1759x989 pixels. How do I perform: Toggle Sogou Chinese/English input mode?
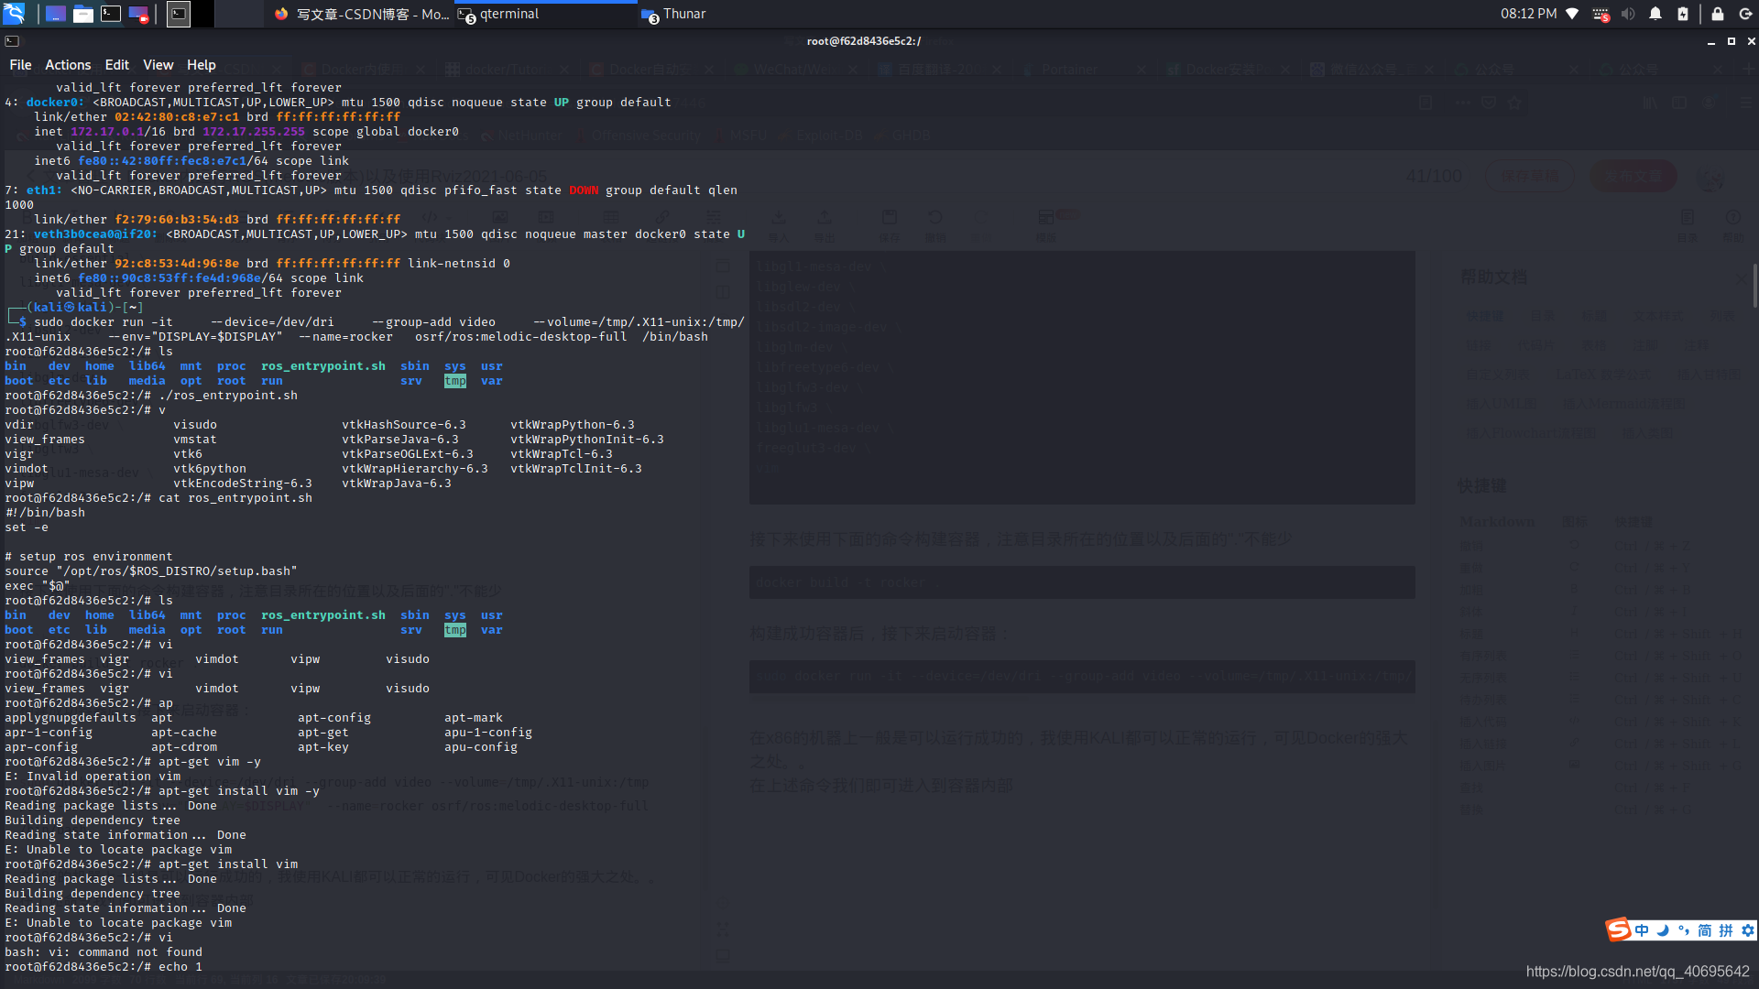pos(1642,930)
